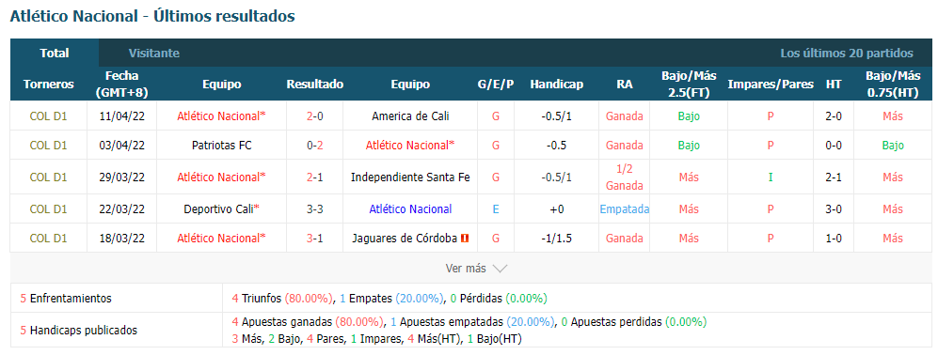Open the America de Cali team link
This screenshot has height=355, width=938.
[x=410, y=116]
